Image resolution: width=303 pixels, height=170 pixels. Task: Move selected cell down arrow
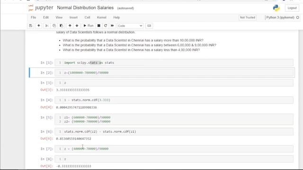(x=77, y=25)
